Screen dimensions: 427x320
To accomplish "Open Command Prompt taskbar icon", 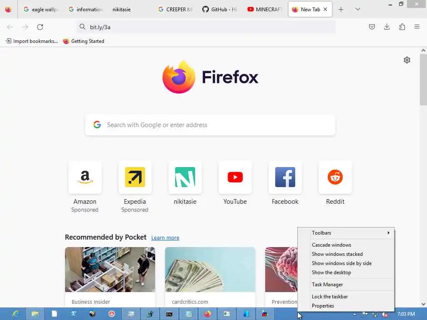I will (x=169, y=314).
